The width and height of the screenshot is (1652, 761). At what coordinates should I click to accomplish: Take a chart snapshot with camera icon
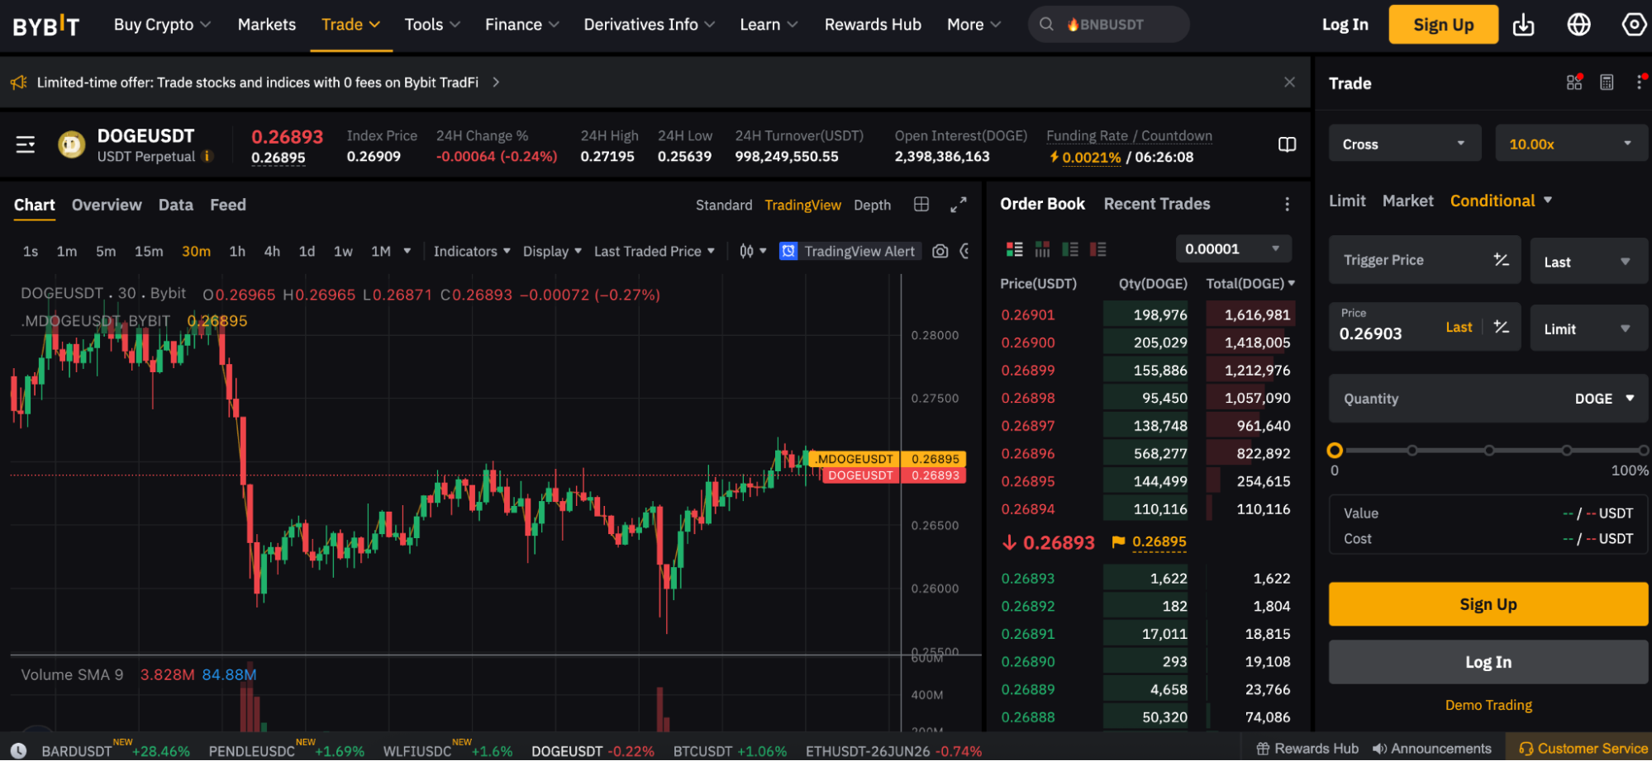pyautogui.click(x=940, y=251)
